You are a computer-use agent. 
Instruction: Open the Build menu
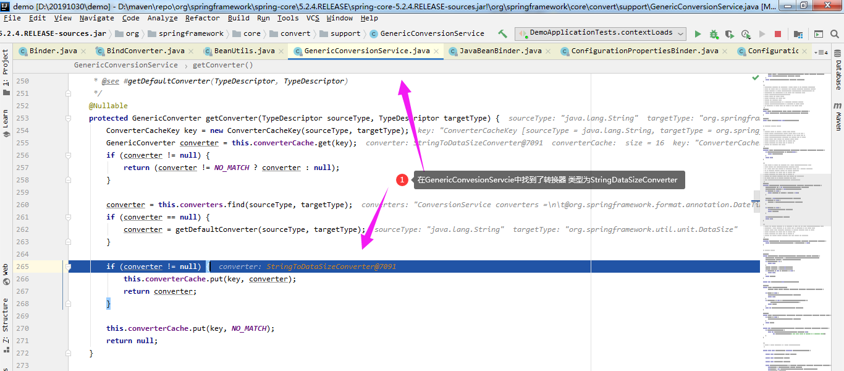(x=238, y=19)
